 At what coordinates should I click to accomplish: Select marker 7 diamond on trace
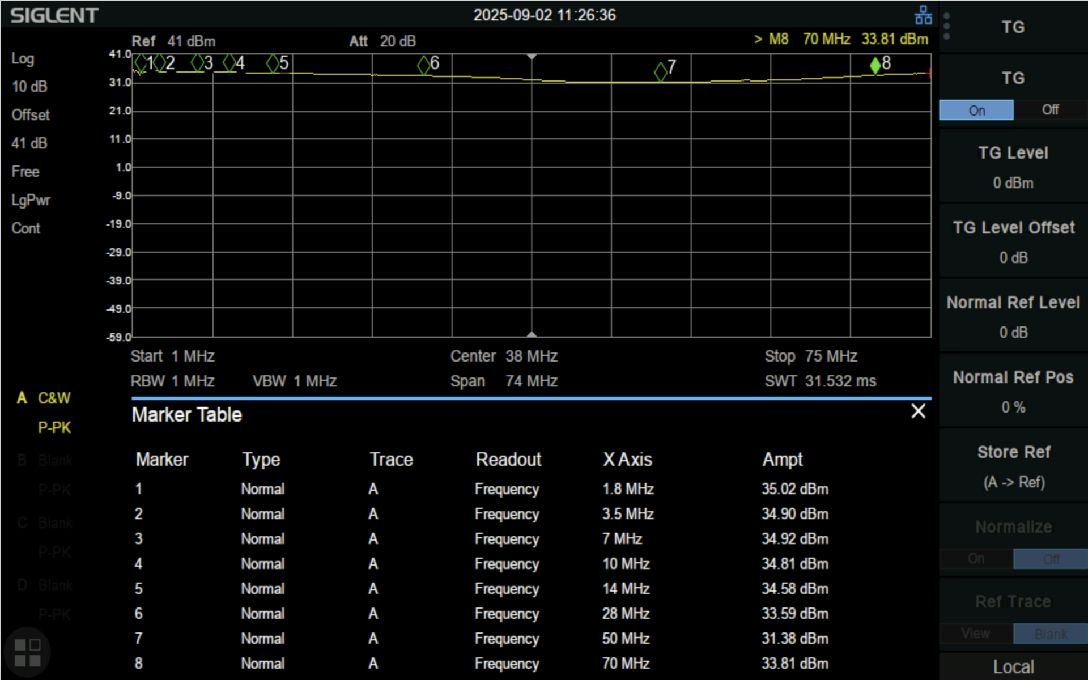pos(661,72)
